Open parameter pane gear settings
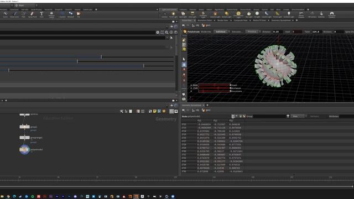 pos(158,33)
